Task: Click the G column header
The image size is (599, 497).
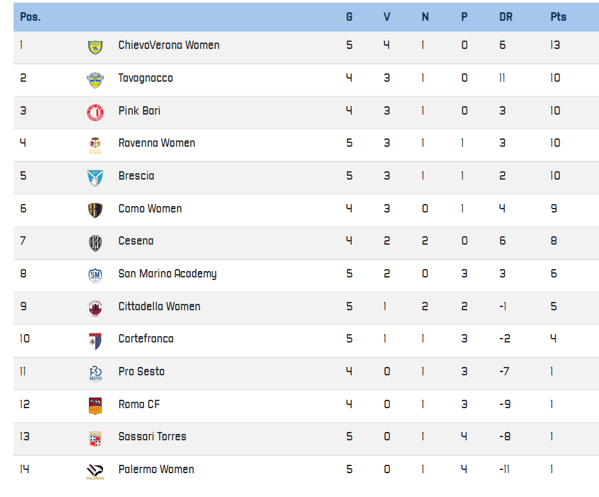Action: point(349,17)
